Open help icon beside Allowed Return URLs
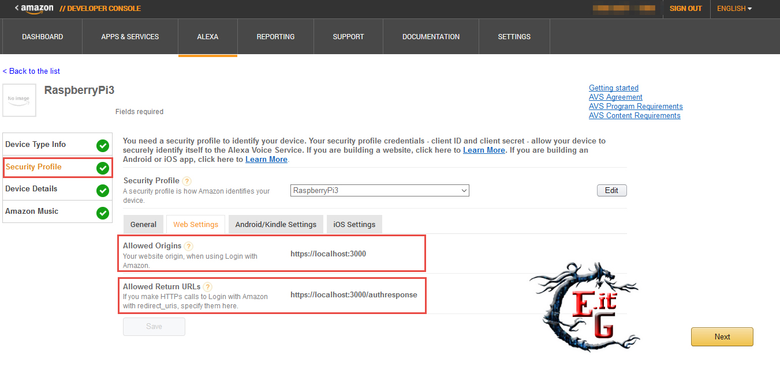Image resolution: width=780 pixels, height=378 pixels. (x=207, y=287)
